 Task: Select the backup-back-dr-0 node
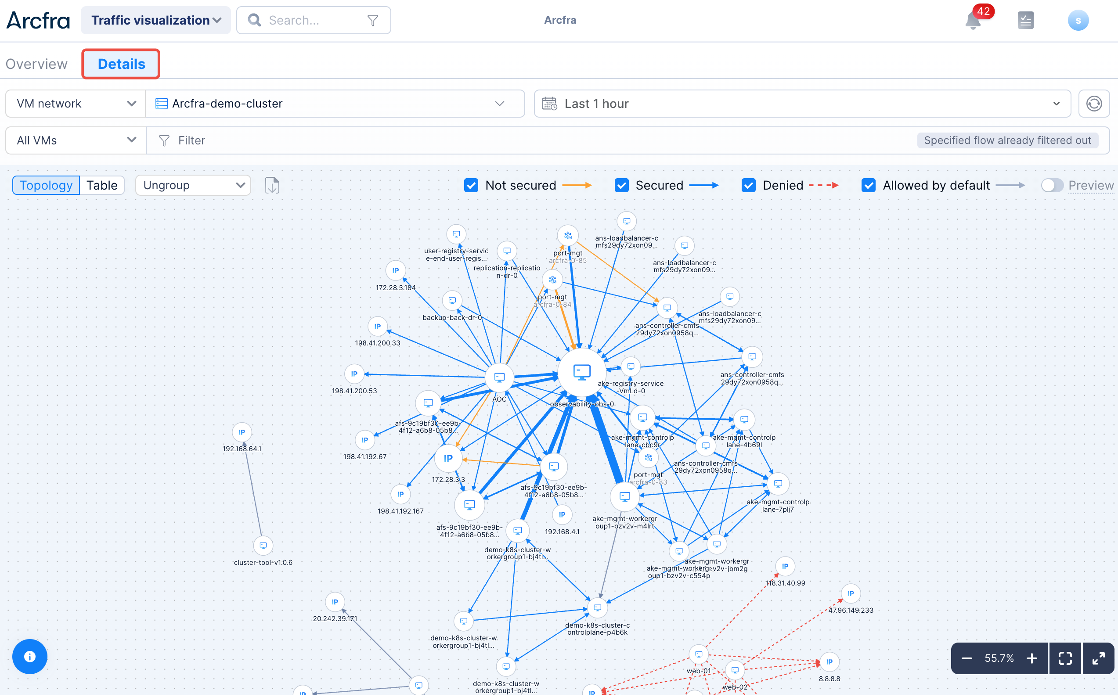[x=452, y=301]
